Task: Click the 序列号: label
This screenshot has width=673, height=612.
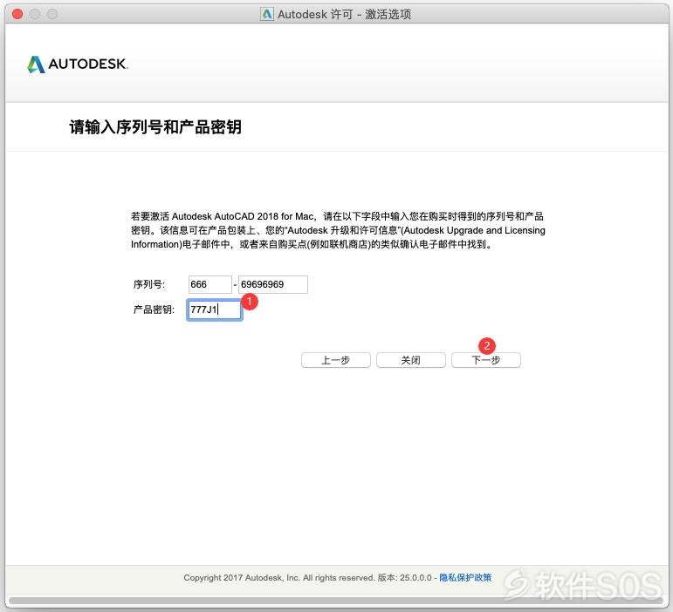Action: coord(149,284)
